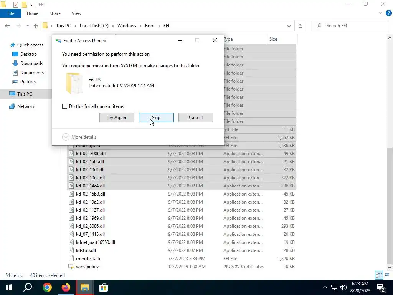Click the Skip button
Viewport: 393px width, 295px height.
[x=156, y=118]
